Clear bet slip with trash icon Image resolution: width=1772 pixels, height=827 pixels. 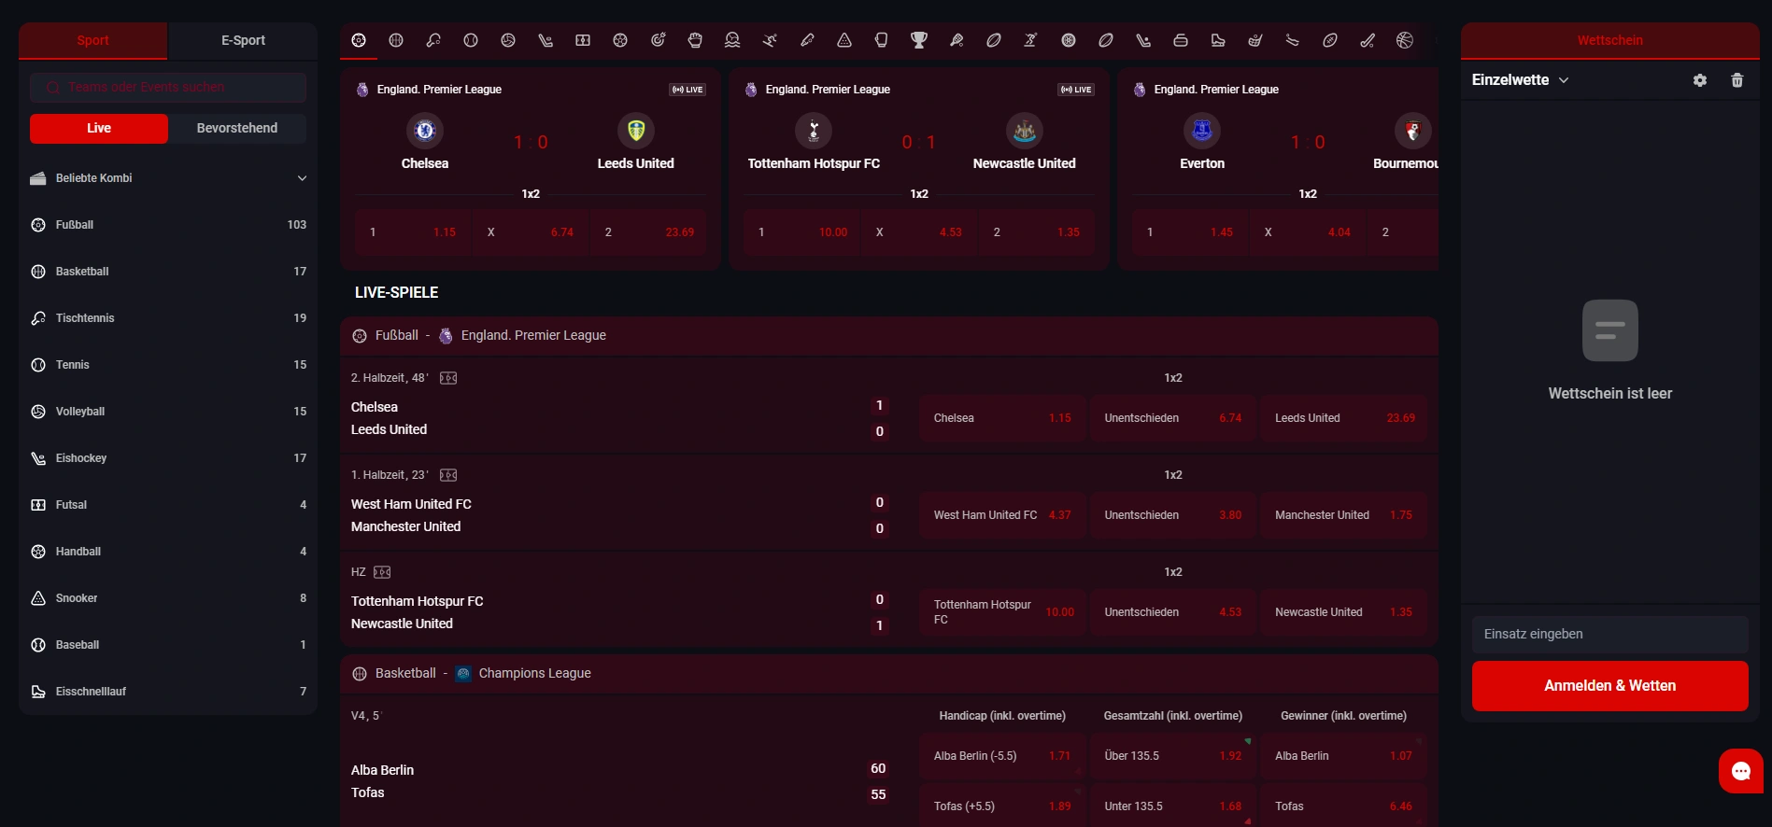1737,80
